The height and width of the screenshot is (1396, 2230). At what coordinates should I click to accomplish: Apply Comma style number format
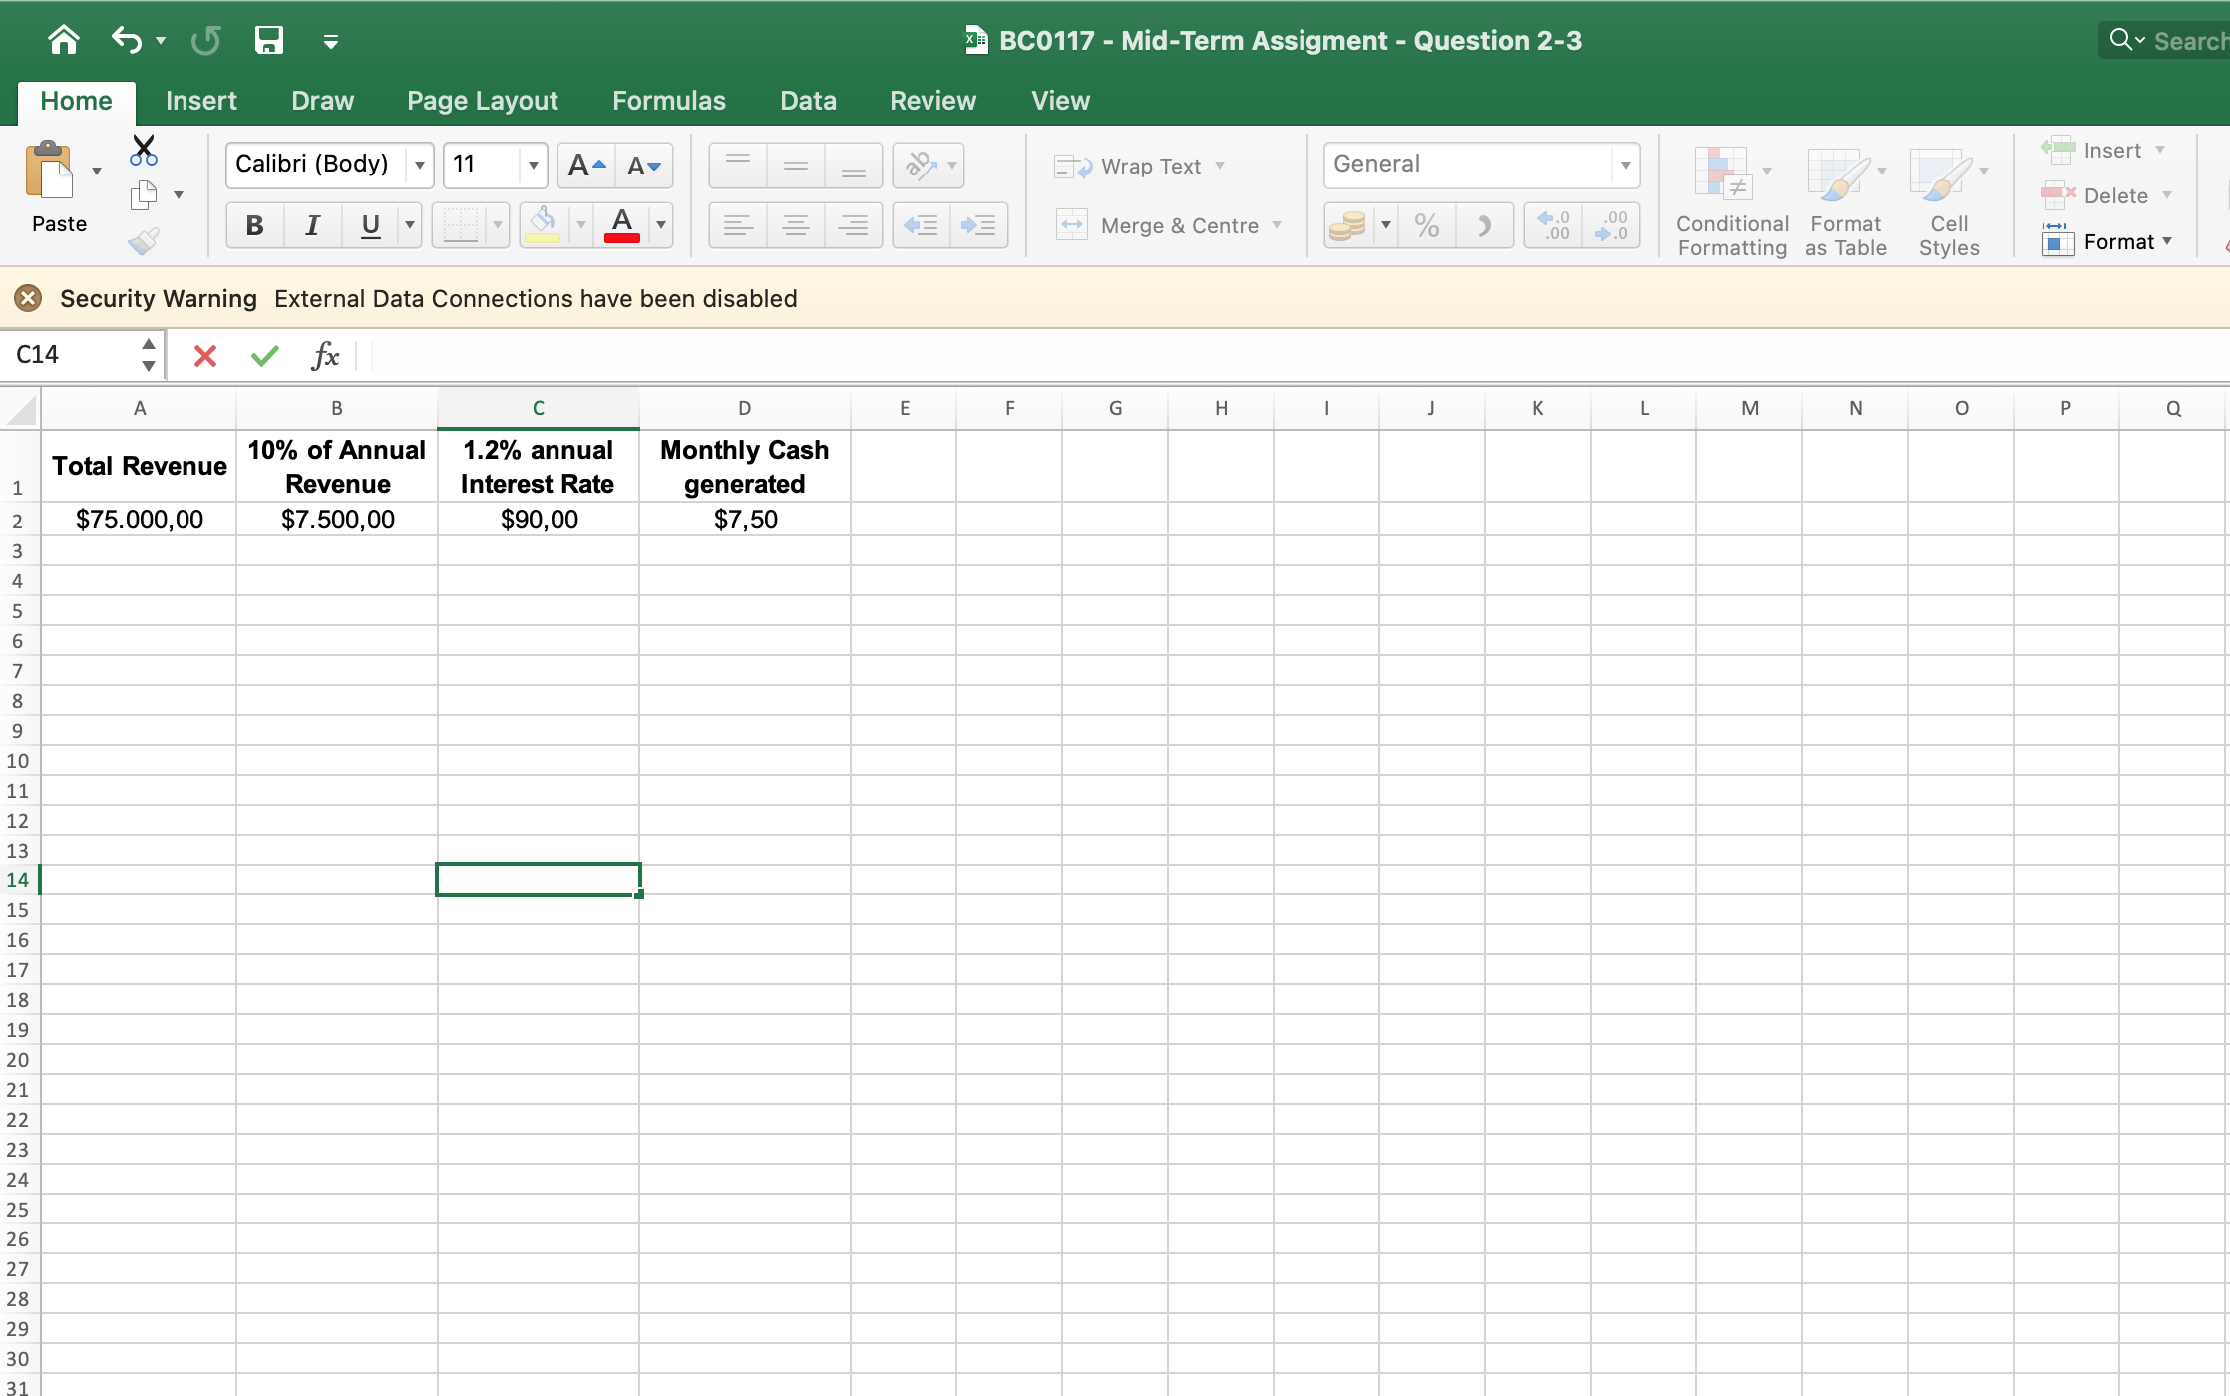(x=1485, y=225)
